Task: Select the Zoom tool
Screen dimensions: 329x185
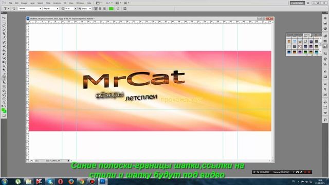Action: [4, 103]
